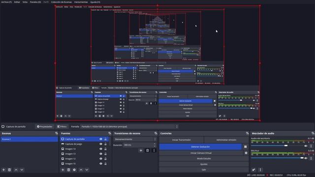Add a new source in the Fuentes panel

coord(63,170)
